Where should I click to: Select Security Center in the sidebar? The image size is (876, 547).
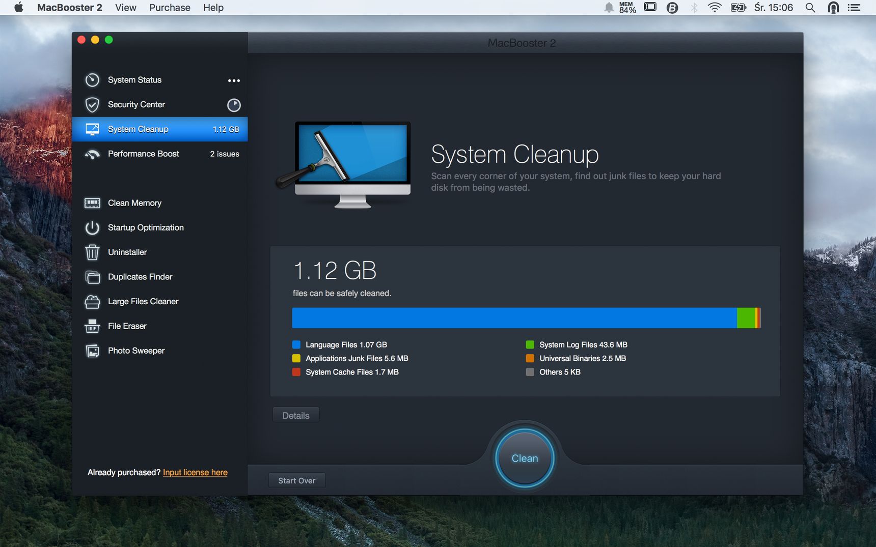click(160, 105)
